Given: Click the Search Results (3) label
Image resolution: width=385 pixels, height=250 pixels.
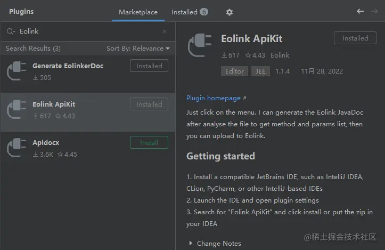Looking at the screenshot, I should 33,49.
